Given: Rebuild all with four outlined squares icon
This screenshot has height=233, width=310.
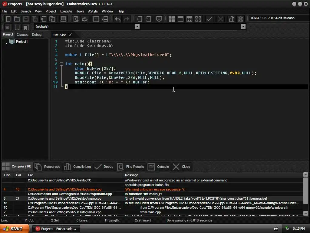Looking at the screenshot, I should point(198,19).
